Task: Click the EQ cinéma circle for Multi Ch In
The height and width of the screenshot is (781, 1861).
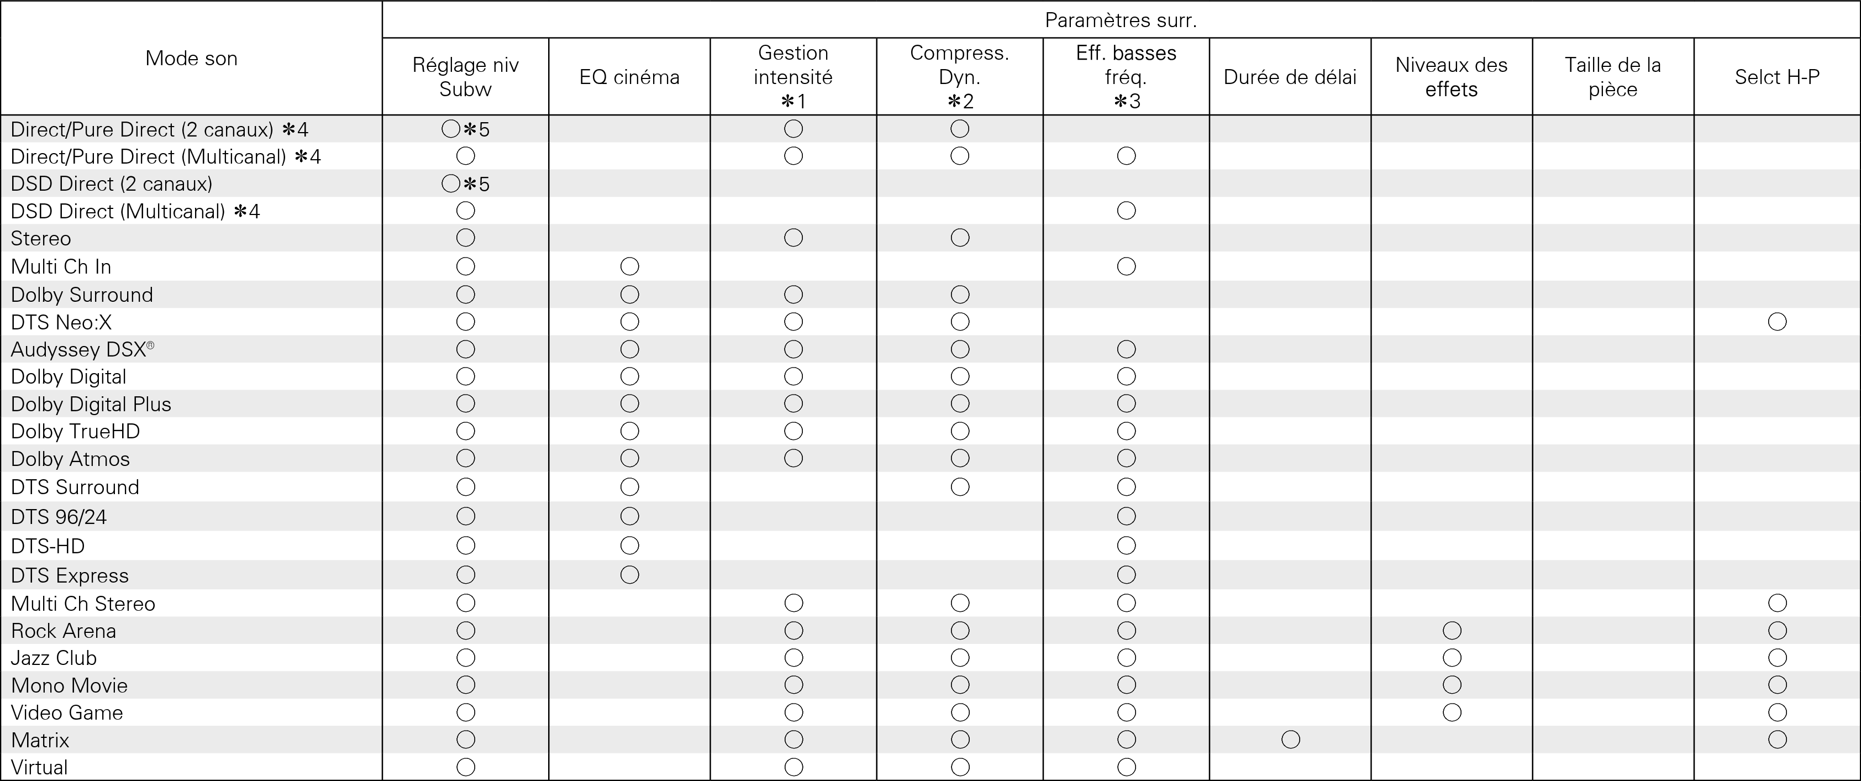Action: pyautogui.click(x=629, y=266)
